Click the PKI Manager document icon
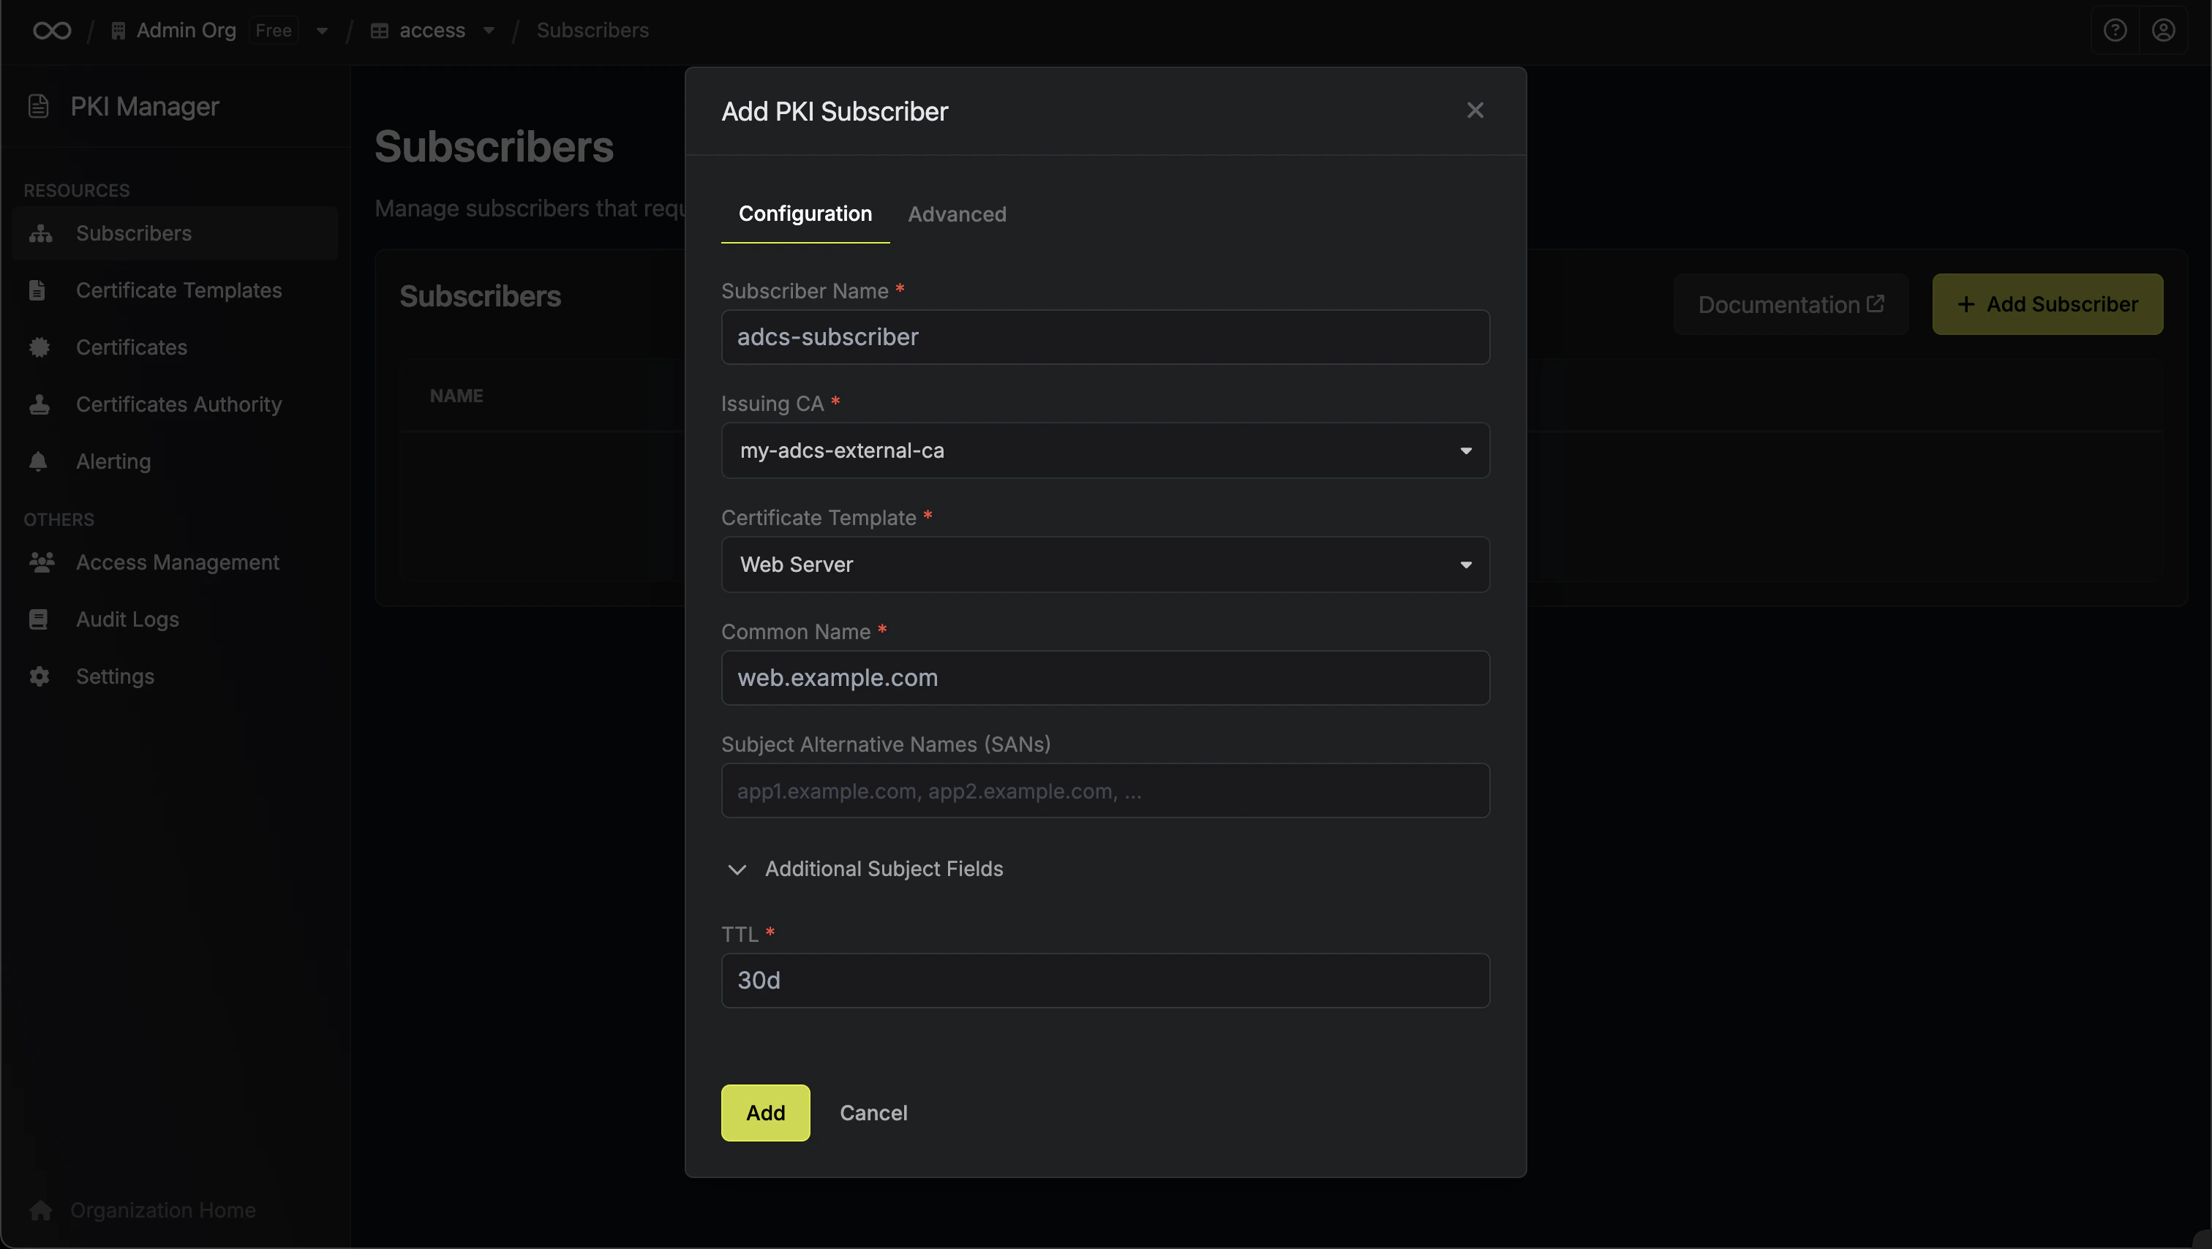This screenshot has width=2212, height=1249. 39,107
